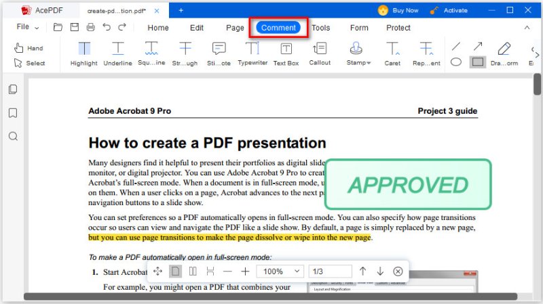Open the page thumbnails sidebar panel

pos(13,89)
